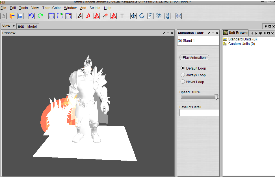The width and height of the screenshot is (275, 177).
Task: Select the (0) Stand 1 animation entry
Action: [198, 41]
